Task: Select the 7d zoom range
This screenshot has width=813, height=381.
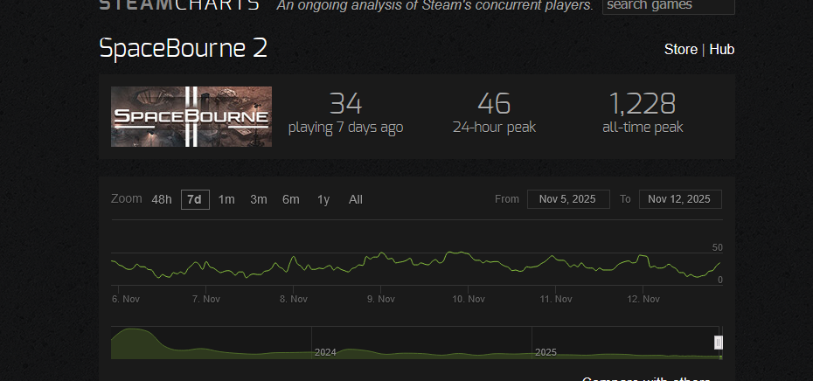Action: click(195, 199)
